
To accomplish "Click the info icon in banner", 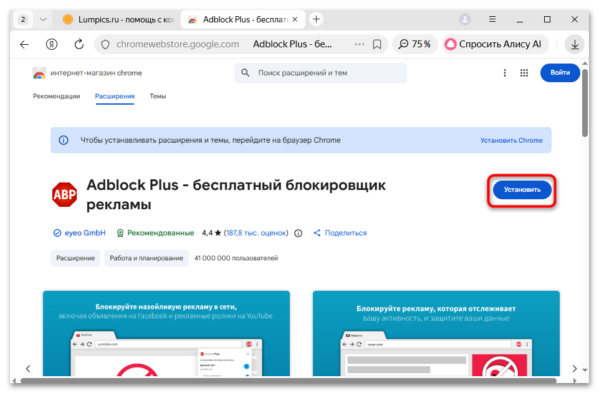I will click(64, 140).
